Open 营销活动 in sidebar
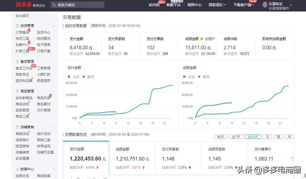 [x=22, y=134]
